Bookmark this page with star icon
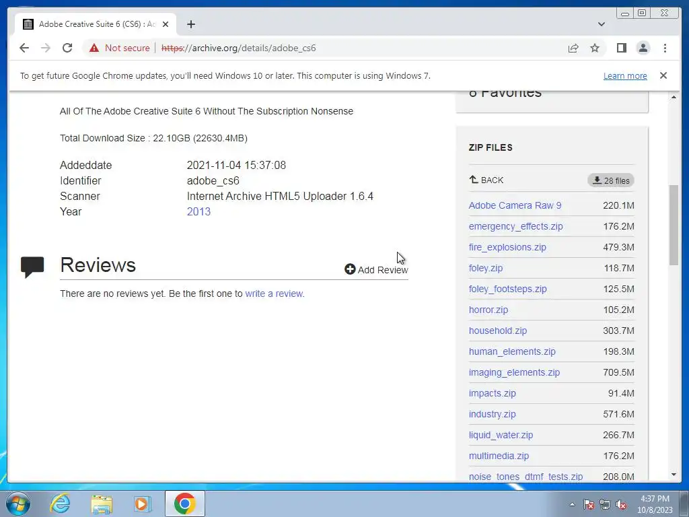Viewport: 689px width, 517px height. [595, 48]
